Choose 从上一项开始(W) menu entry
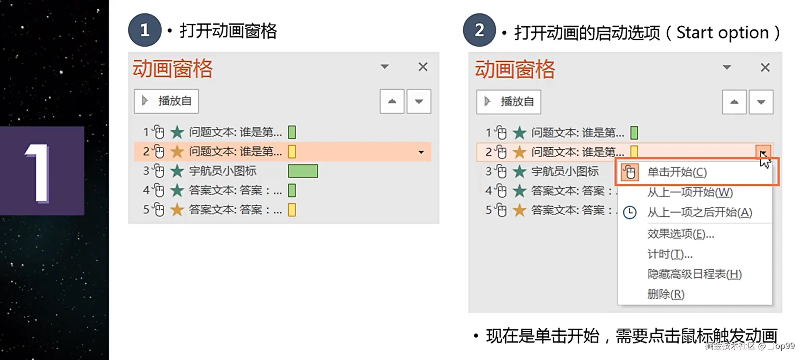This screenshot has height=360, width=804. (x=690, y=192)
